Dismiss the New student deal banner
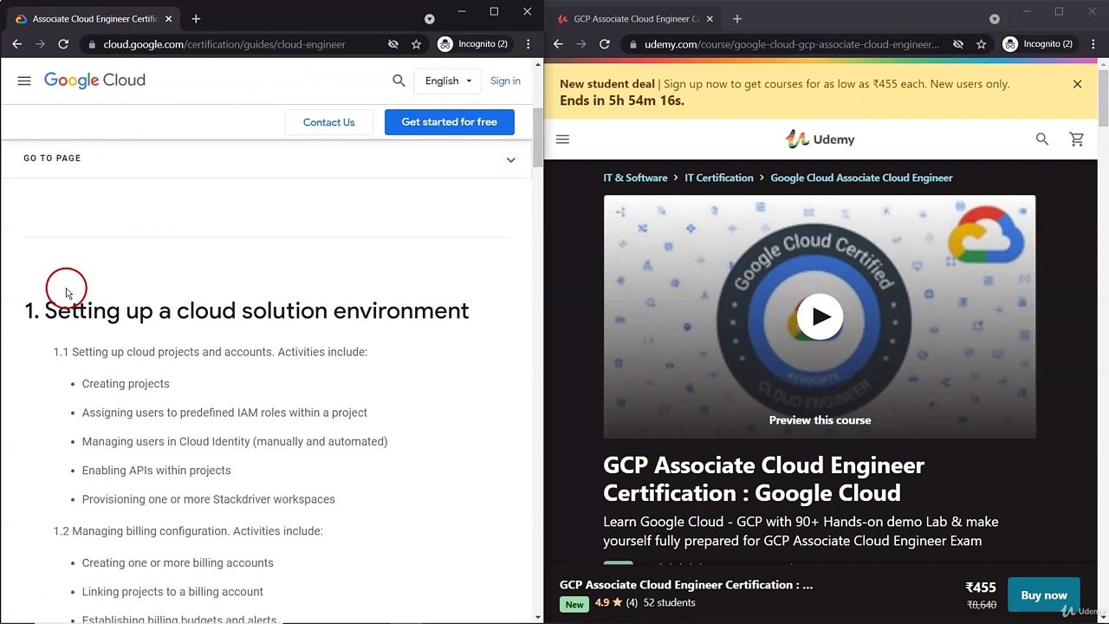The width and height of the screenshot is (1109, 624). point(1077,84)
